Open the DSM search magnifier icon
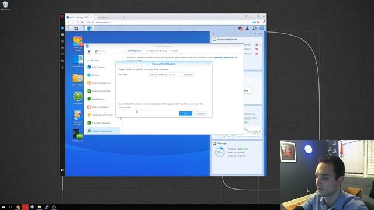This screenshot has width=374, height=210. click(255, 29)
